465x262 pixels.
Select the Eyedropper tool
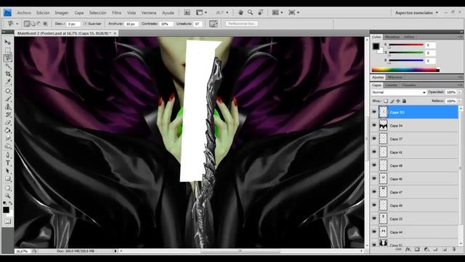(8, 82)
